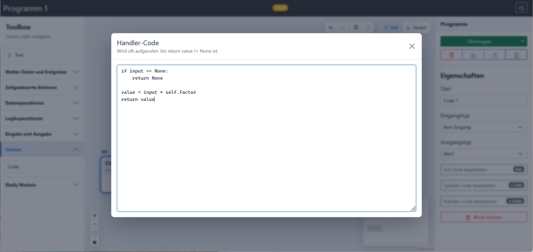
Task: Click the copy icon in canvas toolbar
Action: pyautogui.click(x=356, y=28)
